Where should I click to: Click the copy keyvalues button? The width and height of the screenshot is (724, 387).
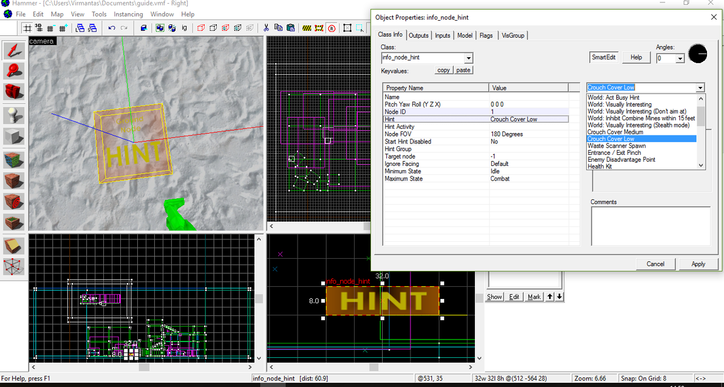click(443, 70)
